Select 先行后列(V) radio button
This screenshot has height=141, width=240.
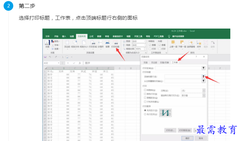tap(145, 114)
